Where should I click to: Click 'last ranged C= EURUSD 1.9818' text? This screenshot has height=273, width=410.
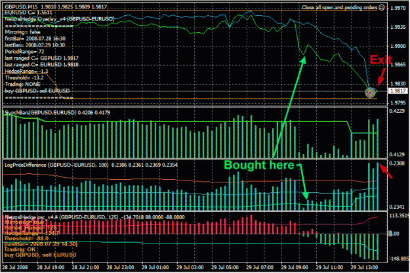coord(41,65)
